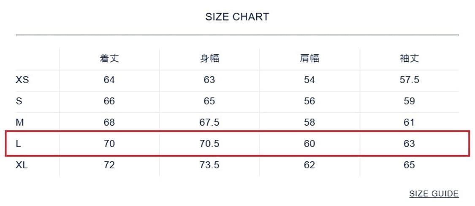Click the SIZE CHART heading
Viewport: 475px width, 206px height.
point(237,17)
